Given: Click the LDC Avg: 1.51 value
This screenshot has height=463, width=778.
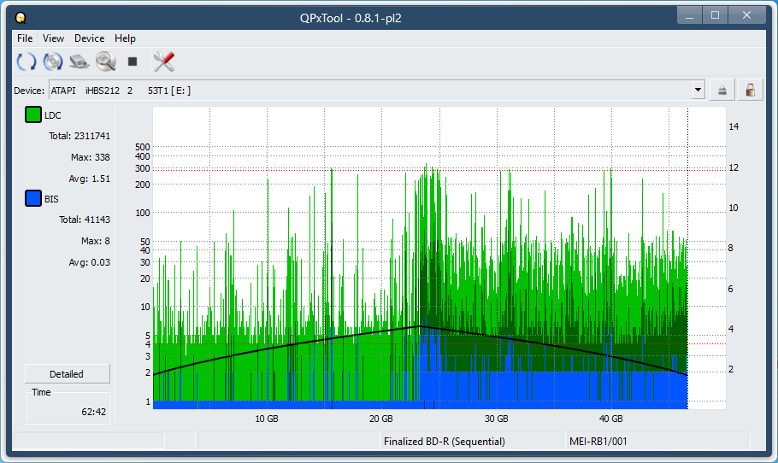Looking at the screenshot, I should coord(89,179).
